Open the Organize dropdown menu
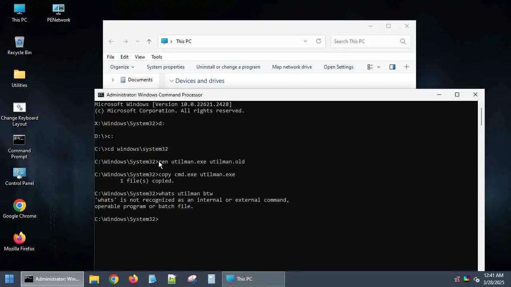511x287 pixels. [x=122, y=67]
